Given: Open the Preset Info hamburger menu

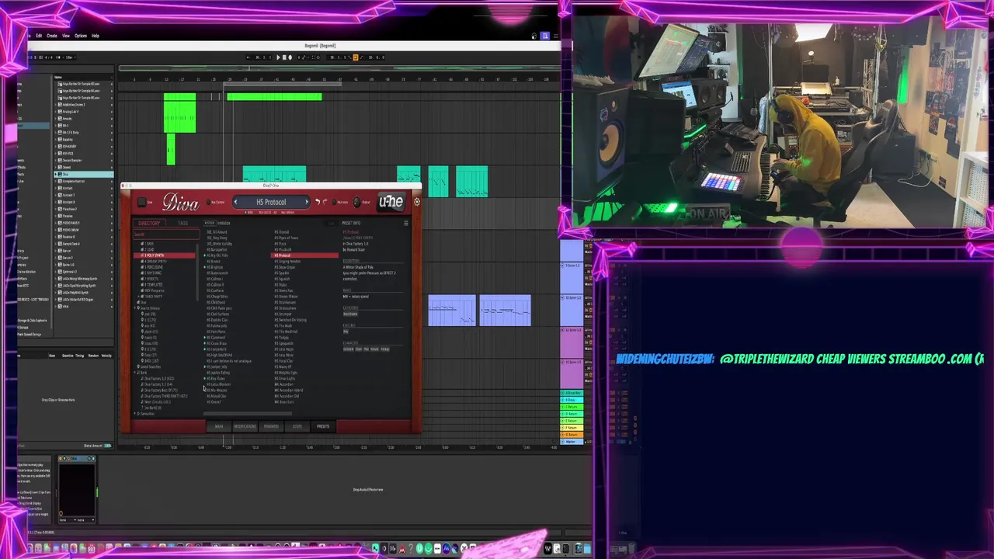Looking at the screenshot, I should (x=406, y=223).
